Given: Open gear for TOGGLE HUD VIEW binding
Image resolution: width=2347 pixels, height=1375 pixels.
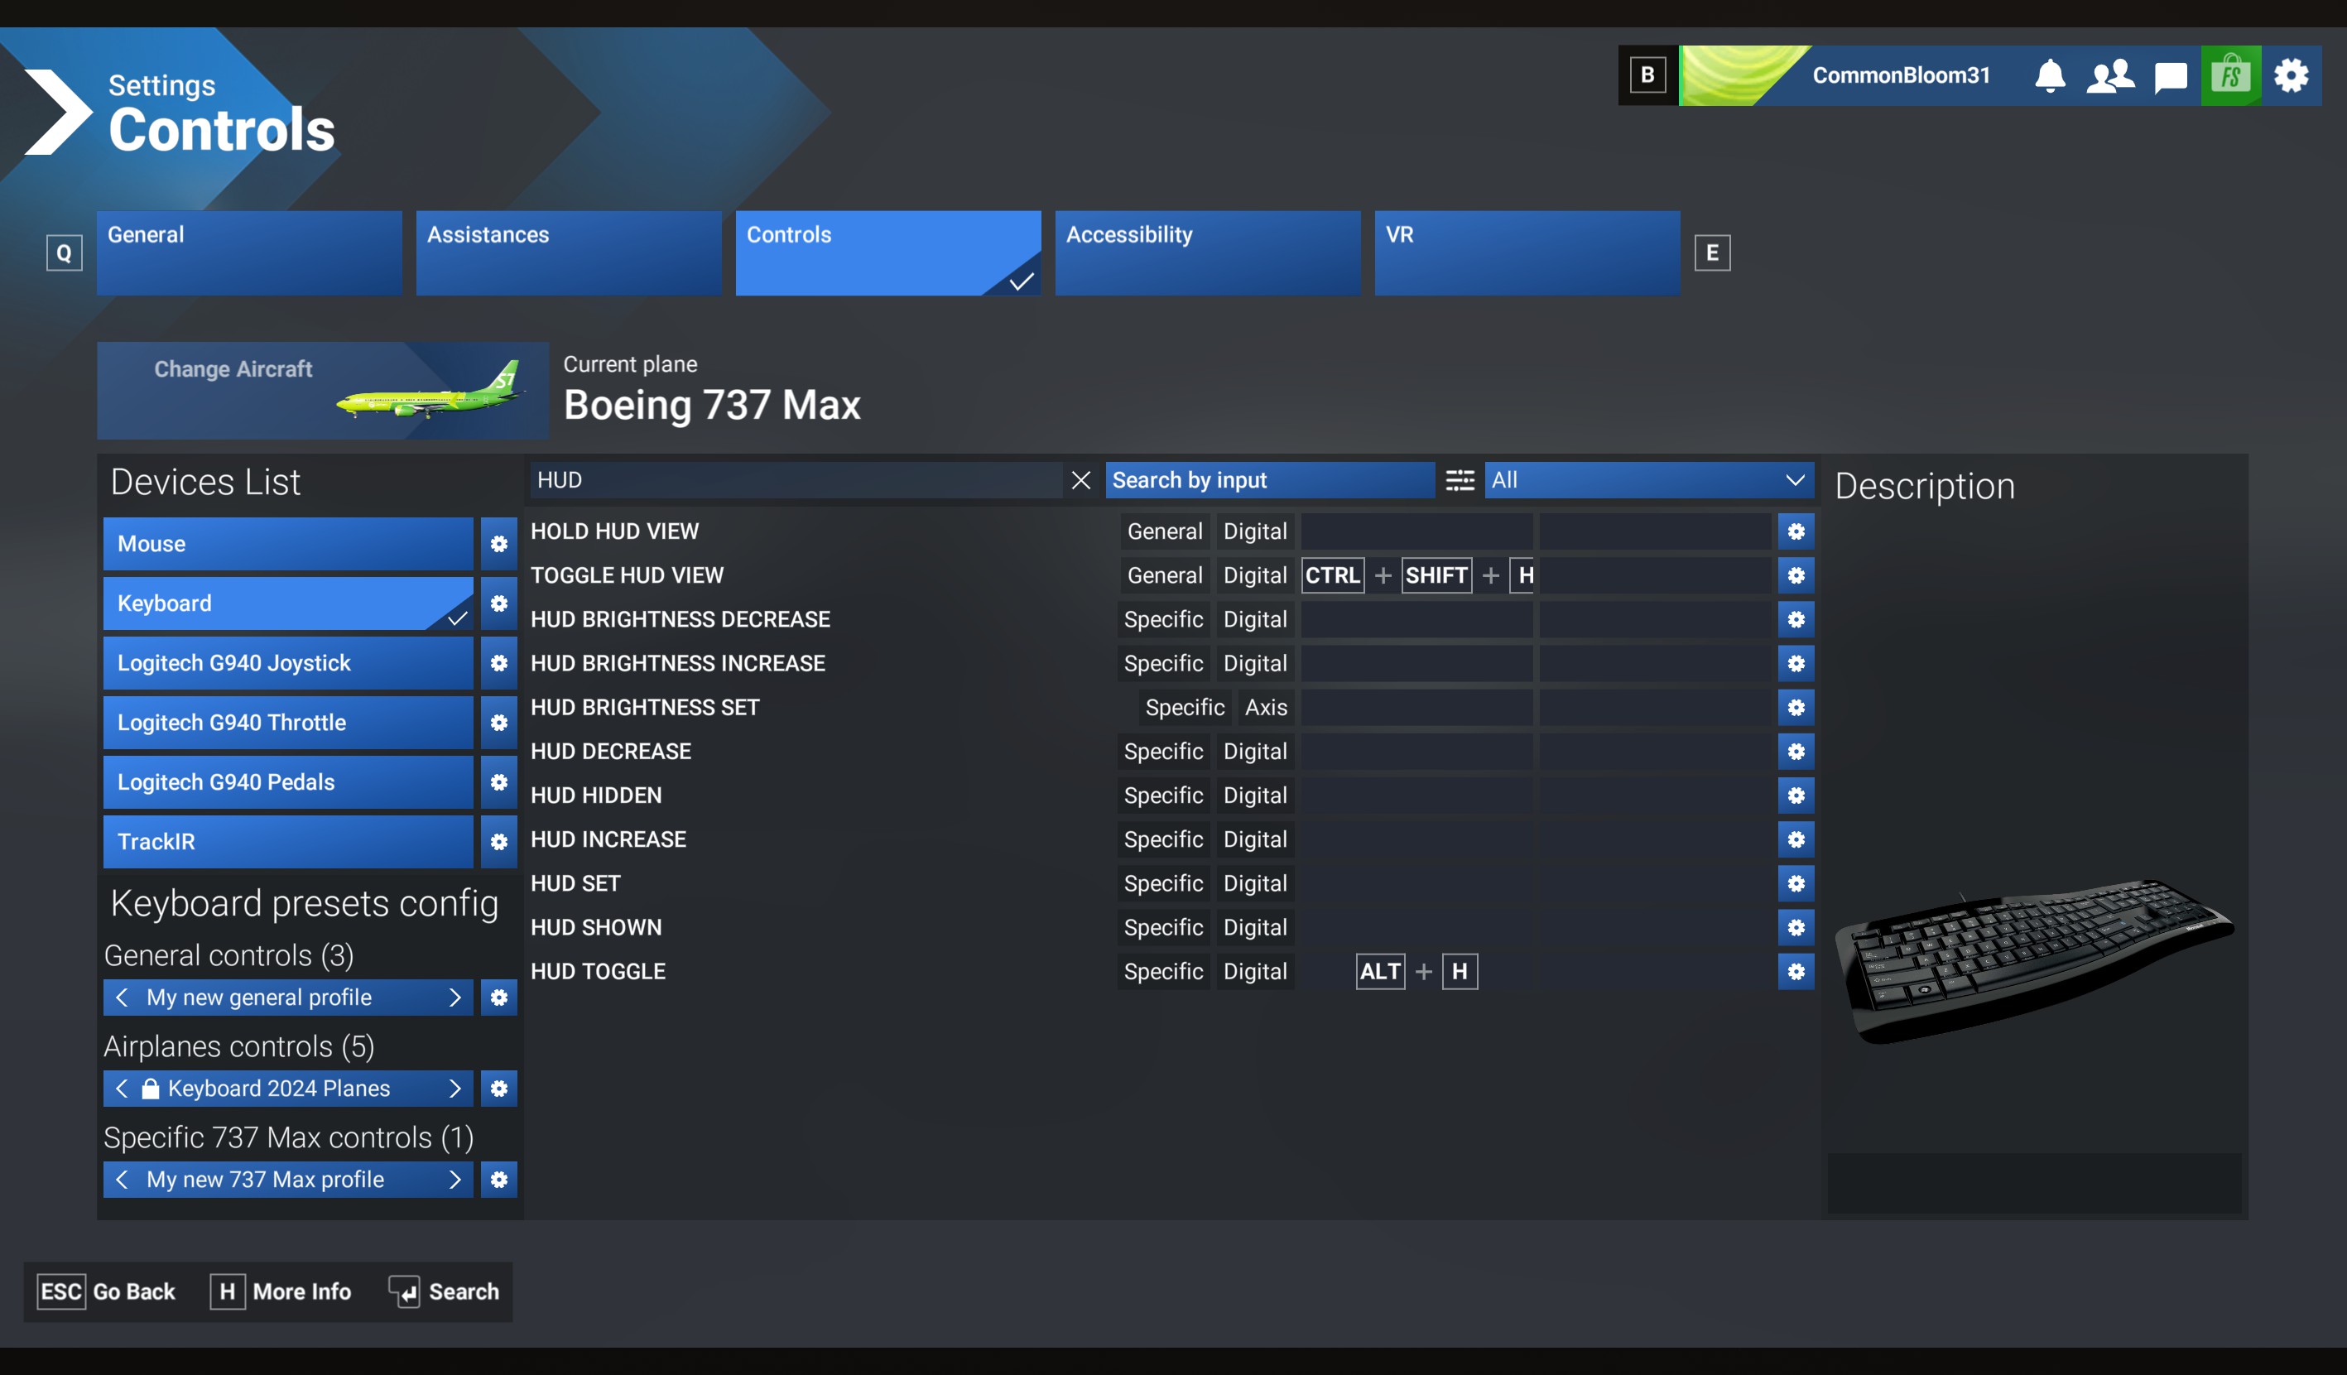Looking at the screenshot, I should [1796, 575].
